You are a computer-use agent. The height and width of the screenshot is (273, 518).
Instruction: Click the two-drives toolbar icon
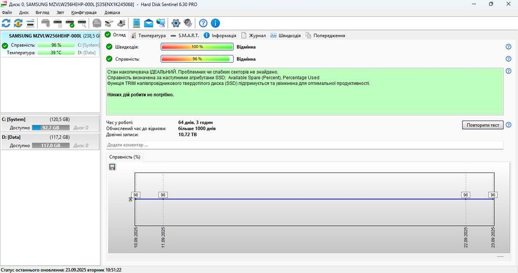point(109,23)
